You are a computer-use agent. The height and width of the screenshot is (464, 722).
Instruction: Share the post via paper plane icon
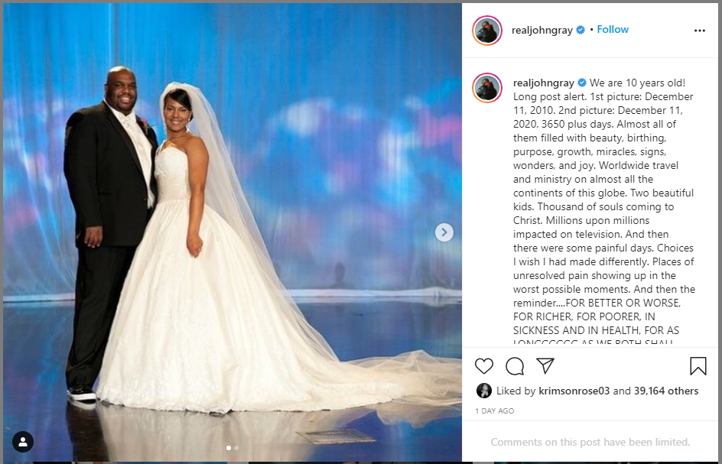545,365
